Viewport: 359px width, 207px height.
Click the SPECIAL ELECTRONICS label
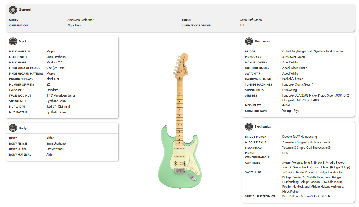click(260, 196)
